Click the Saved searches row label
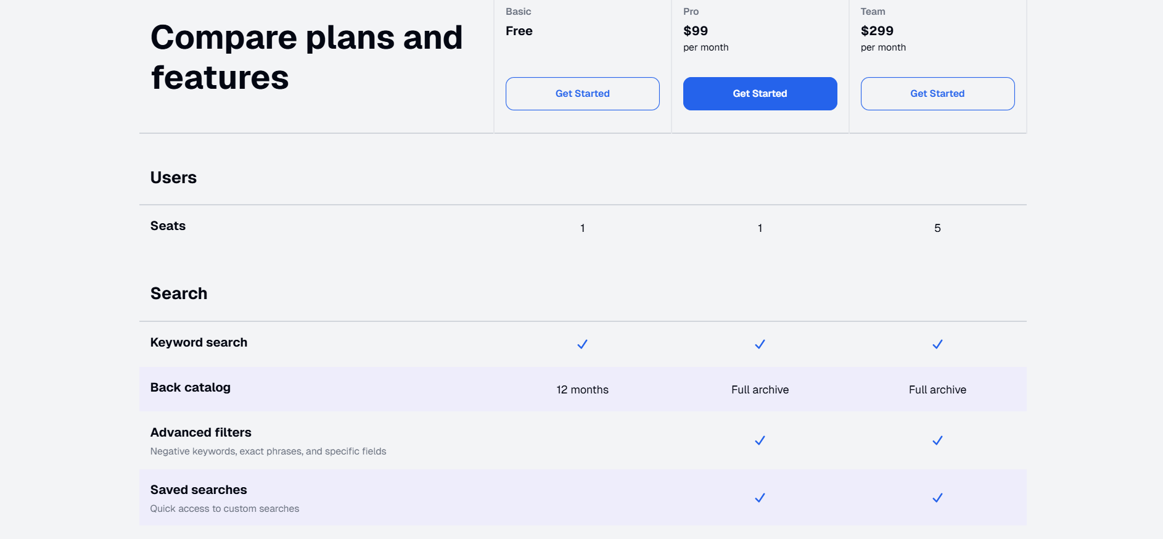The image size is (1163, 539). (199, 490)
